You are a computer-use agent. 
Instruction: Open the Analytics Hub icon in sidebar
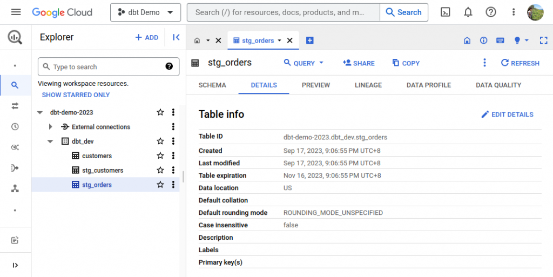click(x=15, y=147)
